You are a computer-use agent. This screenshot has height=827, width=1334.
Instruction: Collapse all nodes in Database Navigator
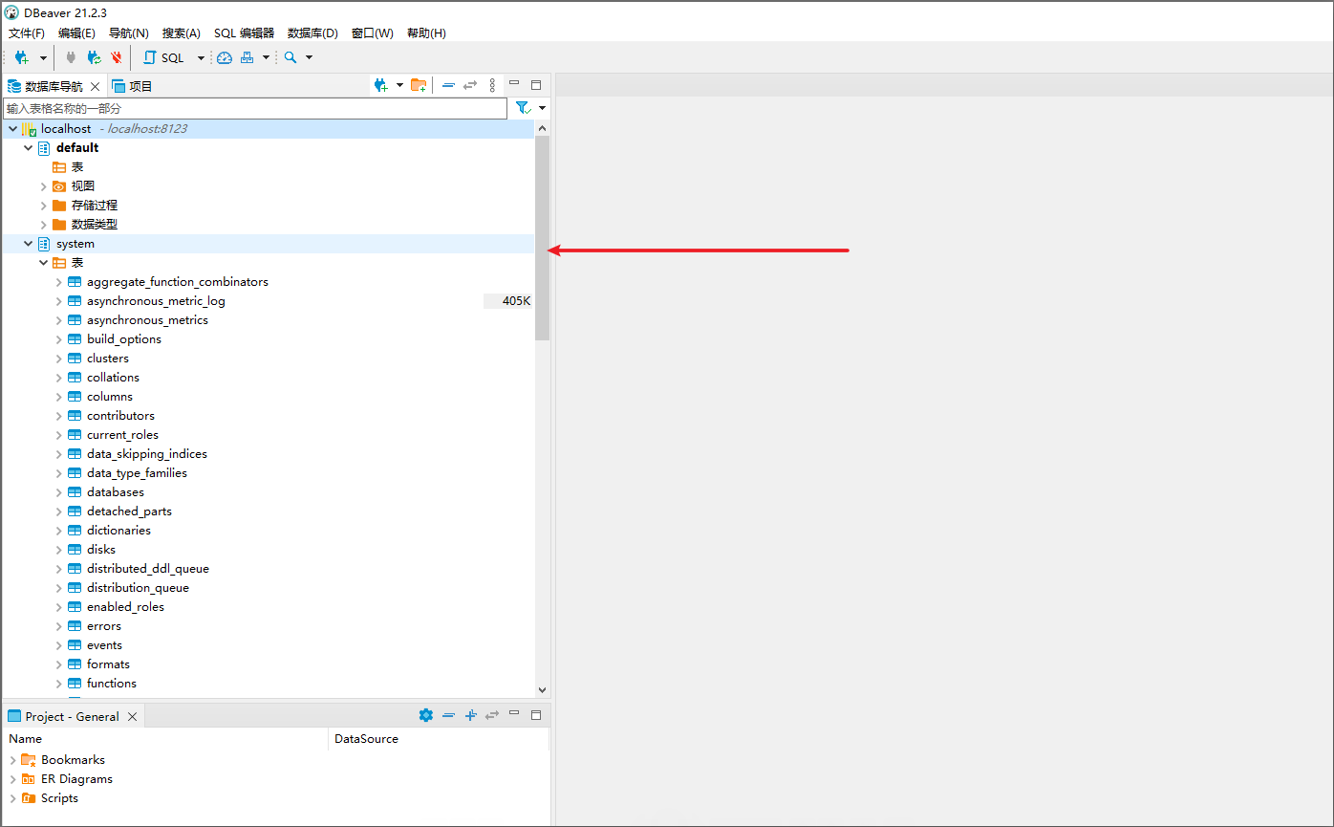coord(448,85)
